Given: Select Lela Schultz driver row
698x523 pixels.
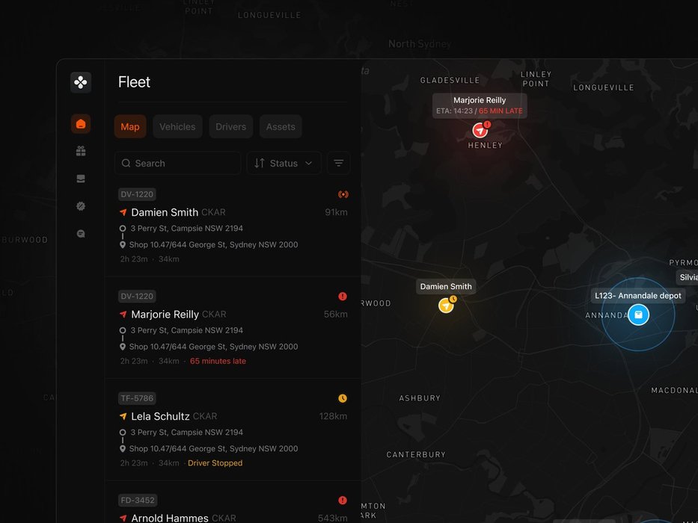Looking at the screenshot, I should coord(233,430).
